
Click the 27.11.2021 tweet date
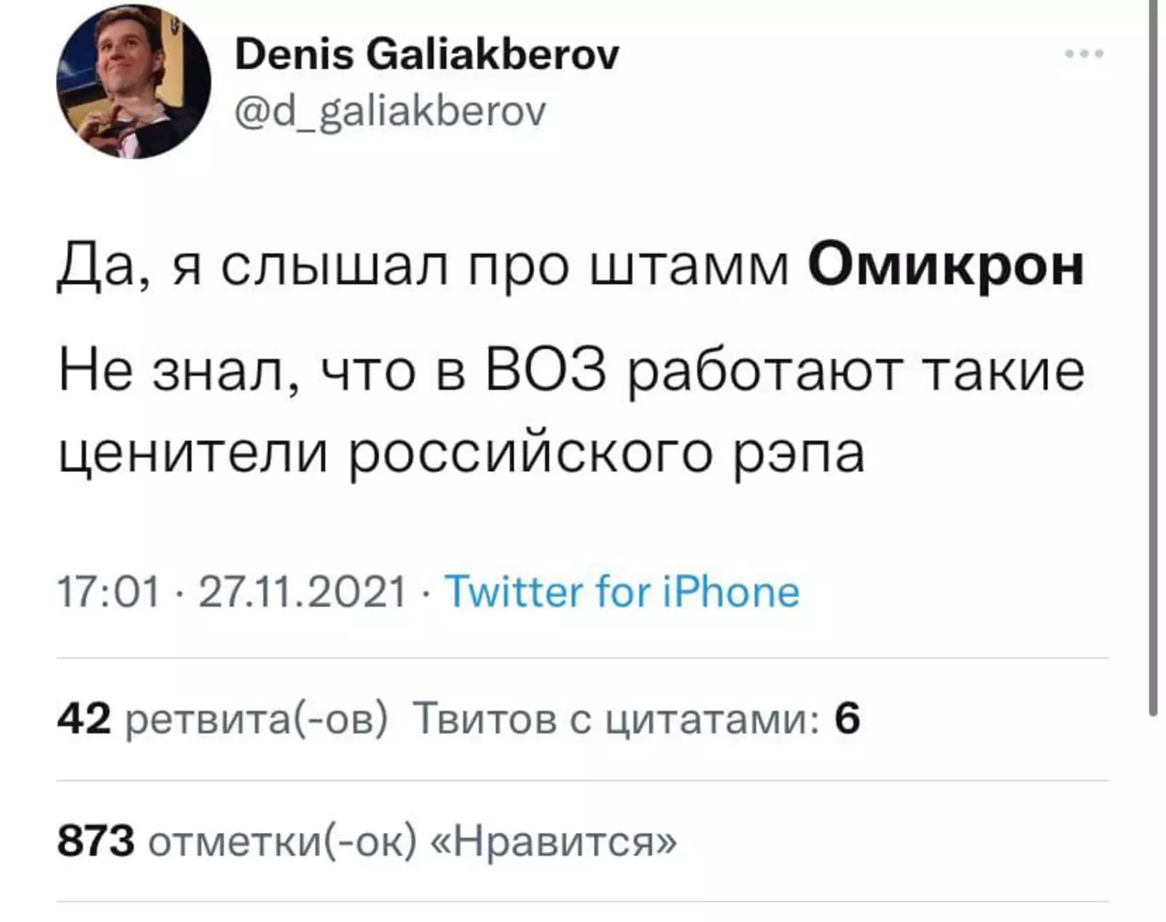coord(302,591)
